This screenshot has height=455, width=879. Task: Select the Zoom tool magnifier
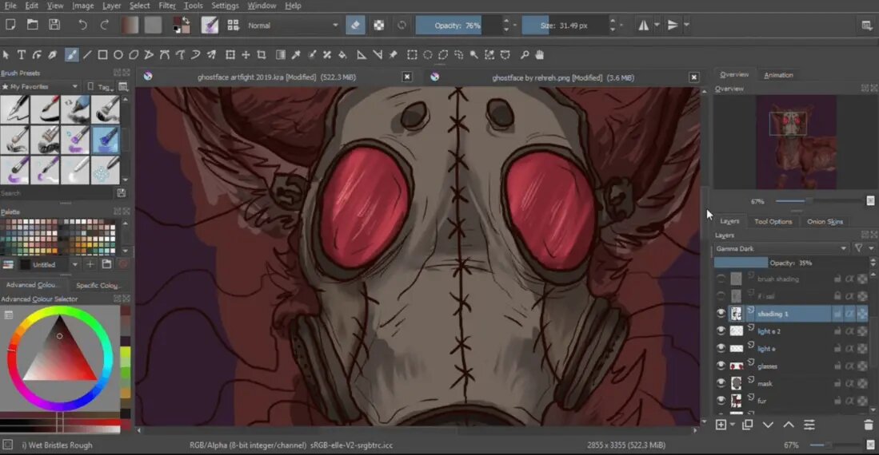tap(525, 55)
